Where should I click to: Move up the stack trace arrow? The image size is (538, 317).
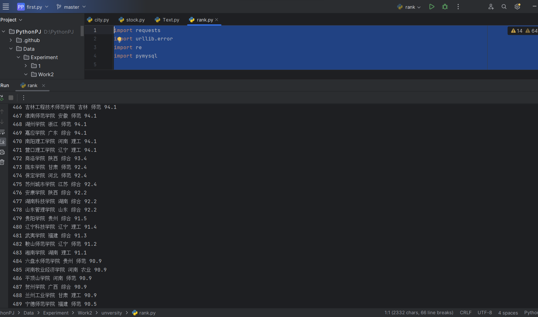click(x=2, y=111)
